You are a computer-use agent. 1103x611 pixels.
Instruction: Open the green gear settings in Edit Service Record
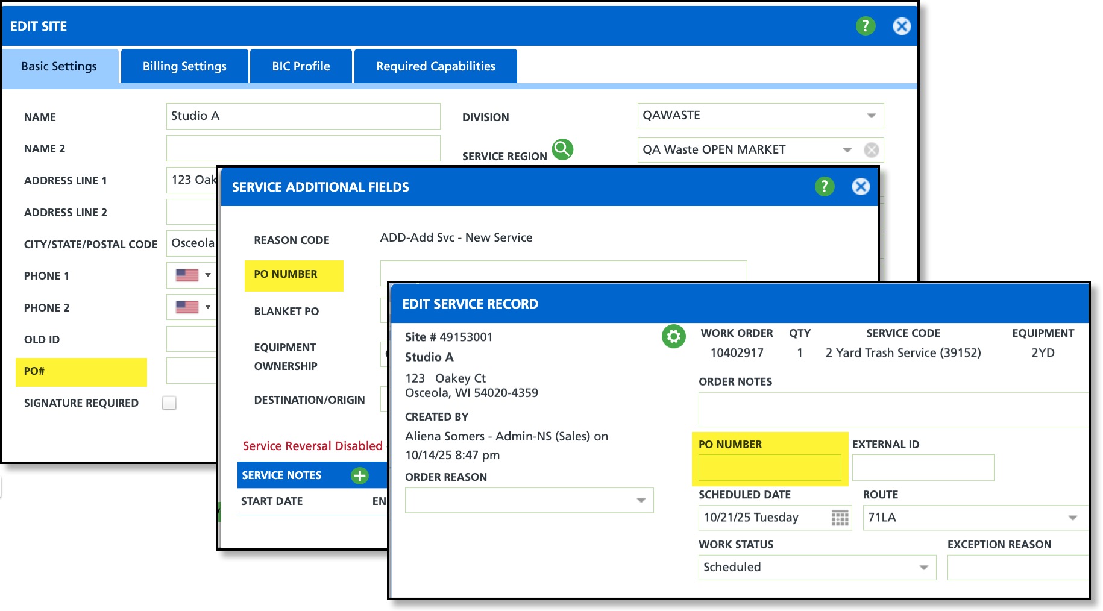point(674,336)
